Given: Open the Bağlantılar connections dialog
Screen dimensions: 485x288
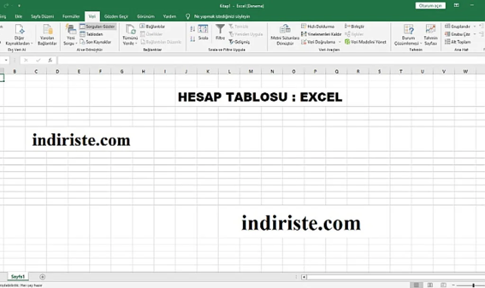Looking at the screenshot, I should pyautogui.click(x=153, y=27).
